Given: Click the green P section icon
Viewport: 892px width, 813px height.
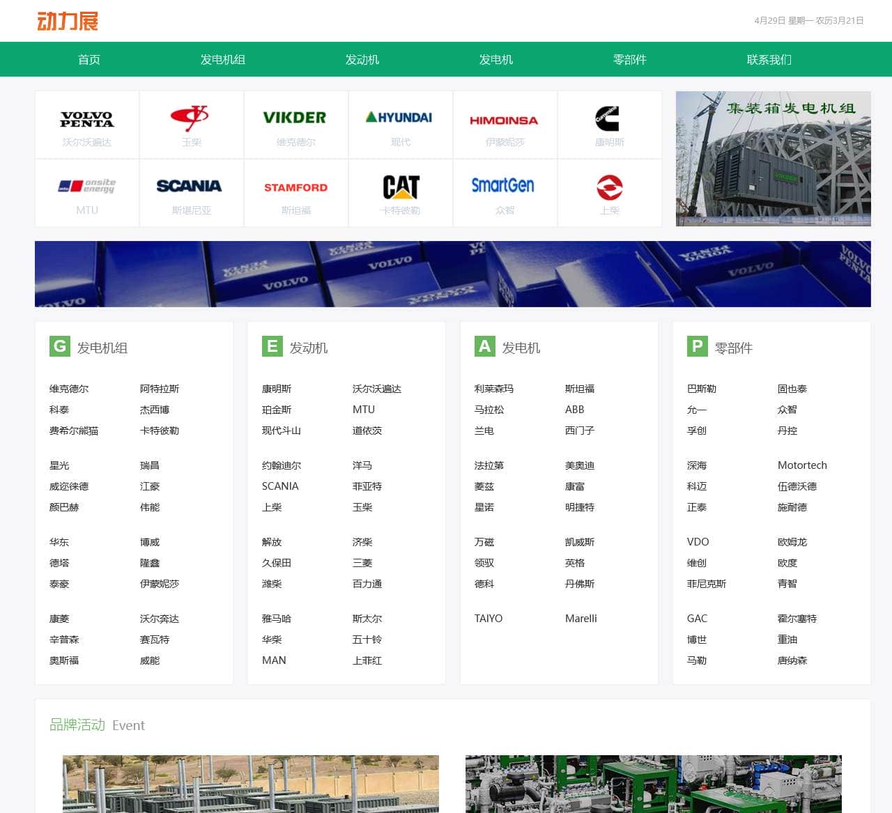Looking at the screenshot, I should click(698, 346).
